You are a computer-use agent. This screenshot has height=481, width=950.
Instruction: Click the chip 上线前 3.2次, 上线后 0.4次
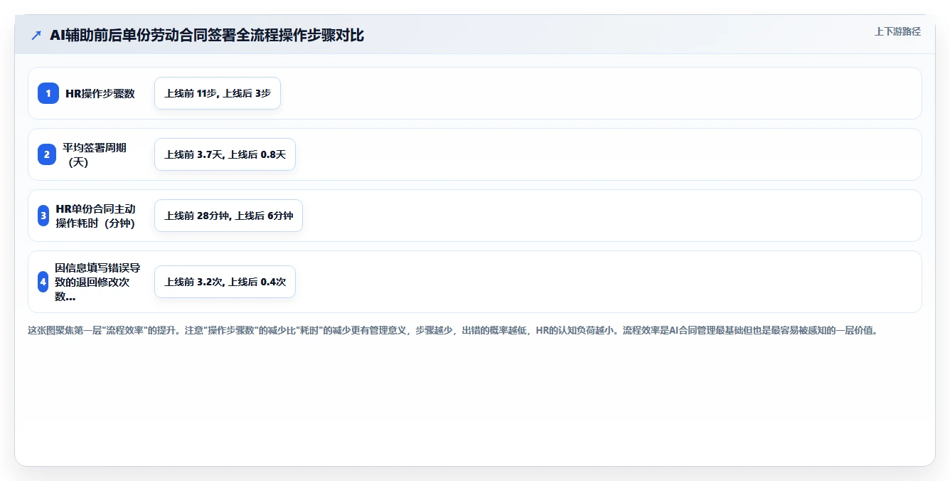(225, 282)
